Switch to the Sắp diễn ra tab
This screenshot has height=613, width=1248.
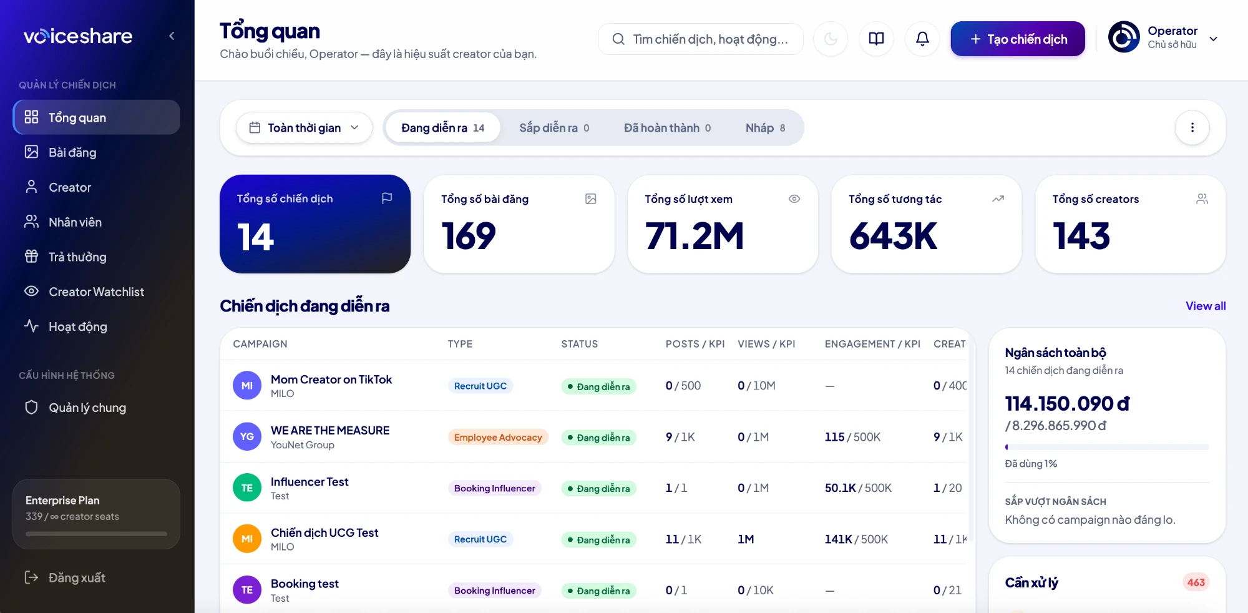[x=554, y=127]
